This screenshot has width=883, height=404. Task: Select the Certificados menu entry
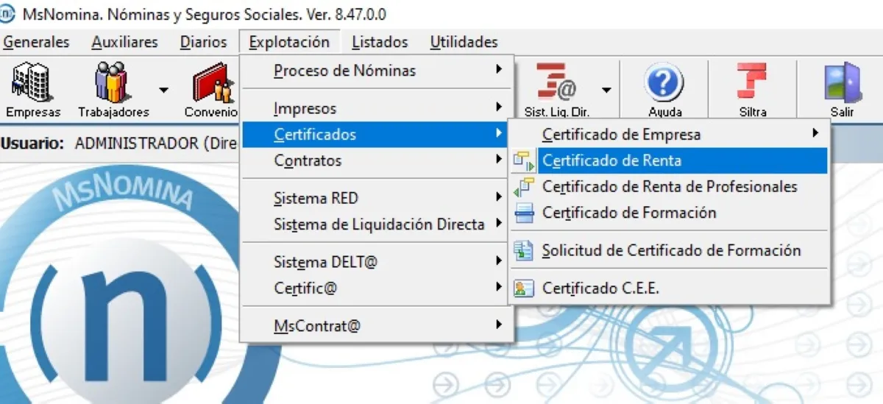[375, 134]
